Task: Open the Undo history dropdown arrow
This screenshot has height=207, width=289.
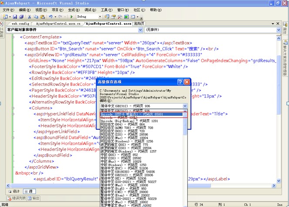Action: (55, 17)
